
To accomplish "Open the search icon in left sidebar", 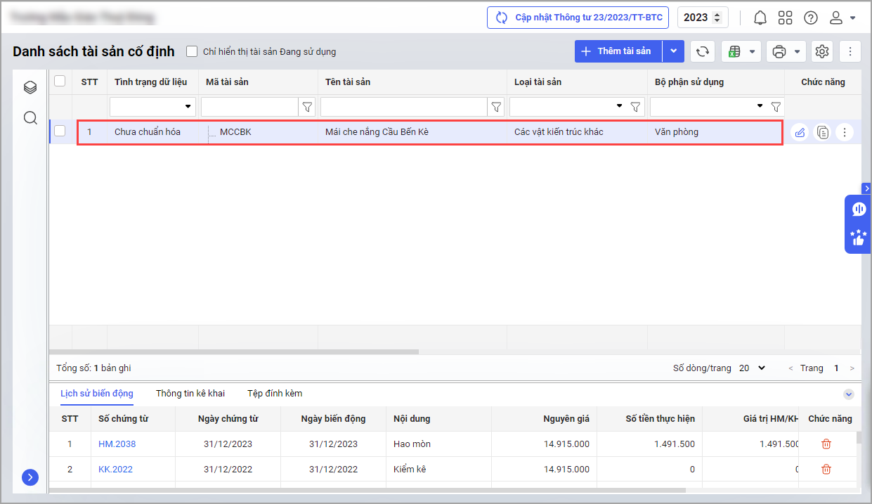I will coord(30,117).
